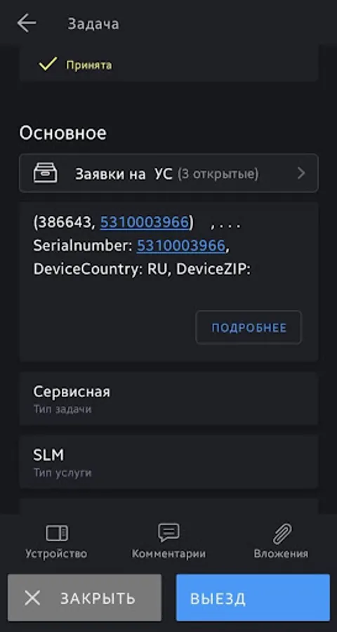
Task: Open the Устройство device icon
Action: [56, 533]
